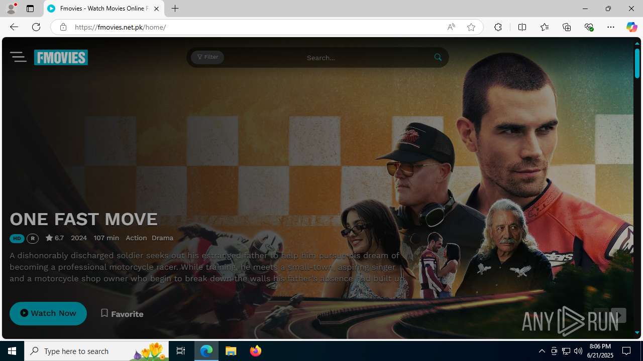Image resolution: width=643 pixels, height=361 pixels.
Task: Toggle Split screen view
Action: tap(522, 27)
